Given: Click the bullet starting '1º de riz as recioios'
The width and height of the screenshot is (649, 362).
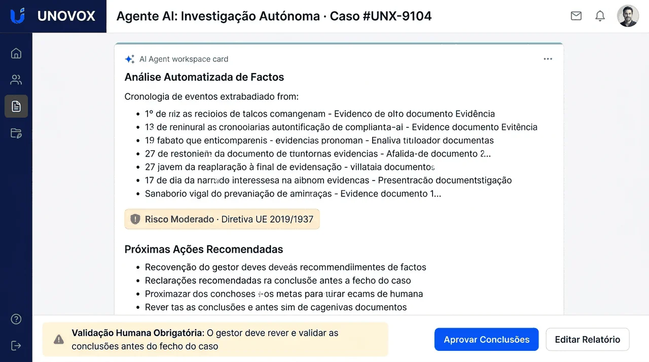Looking at the screenshot, I should [x=320, y=114].
